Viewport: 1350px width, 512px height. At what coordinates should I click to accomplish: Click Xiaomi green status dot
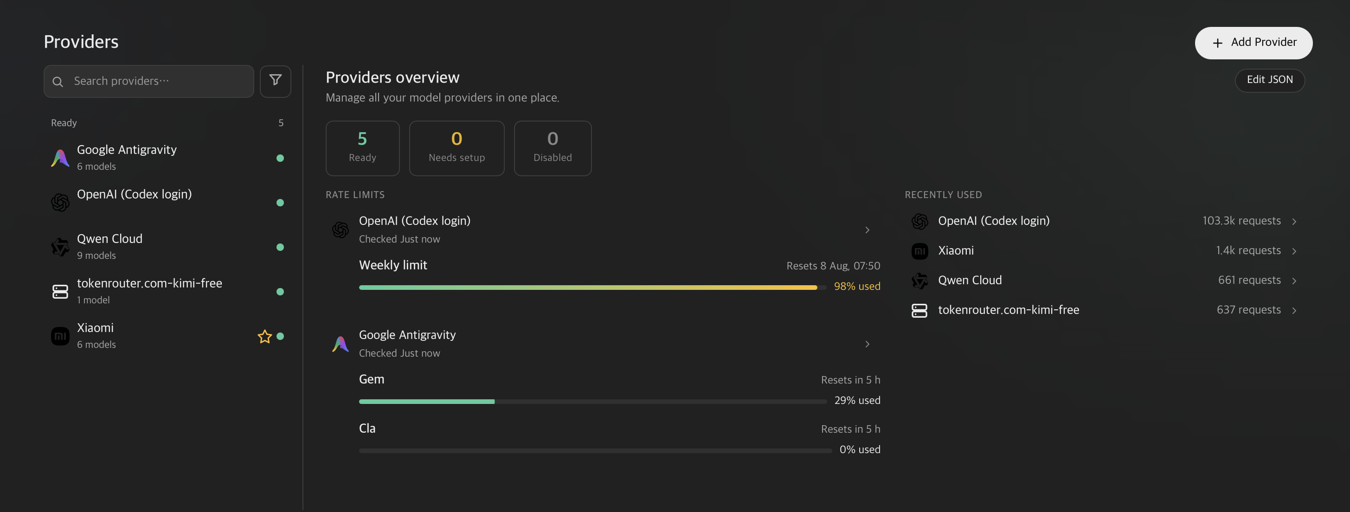point(280,336)
